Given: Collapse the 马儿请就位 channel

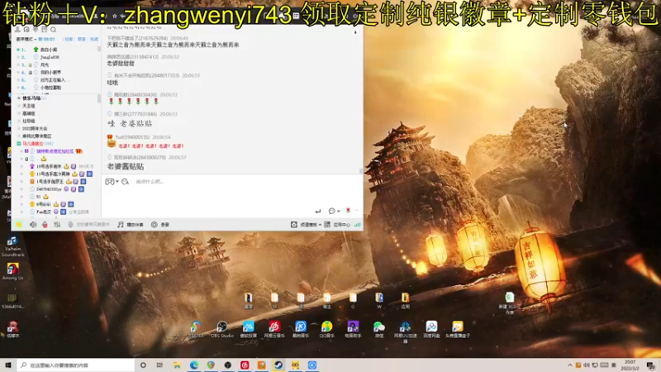Looking at the screenshot, I should 19,143.
